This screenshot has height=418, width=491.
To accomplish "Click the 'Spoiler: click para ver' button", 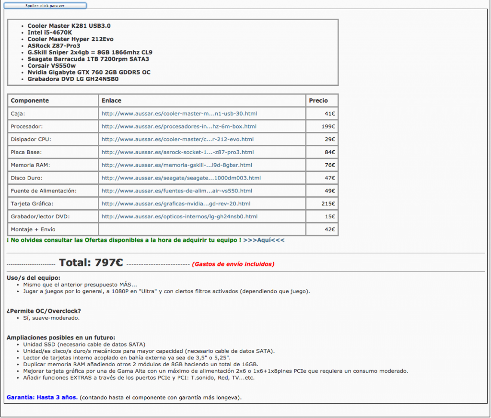I will click(x=45, y=5).
